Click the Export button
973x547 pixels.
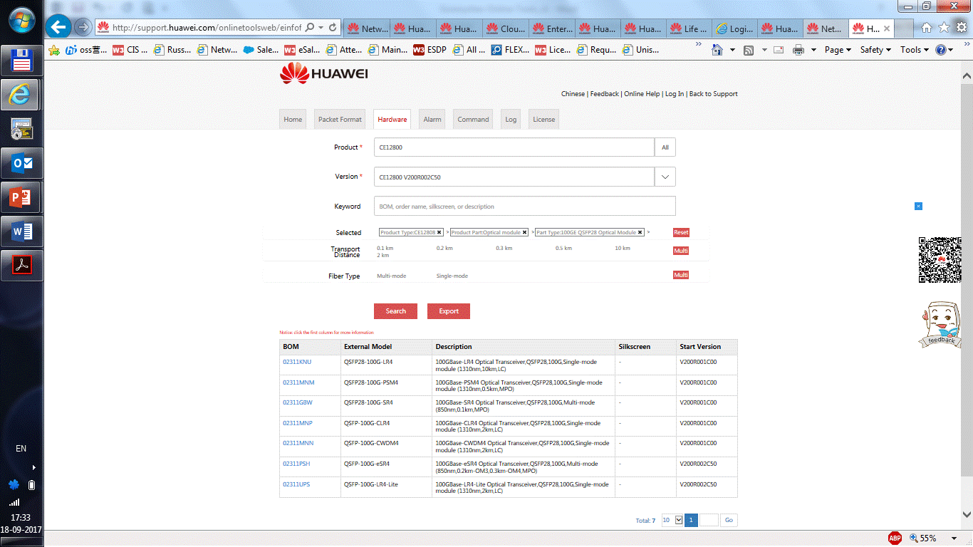point(449,311)
